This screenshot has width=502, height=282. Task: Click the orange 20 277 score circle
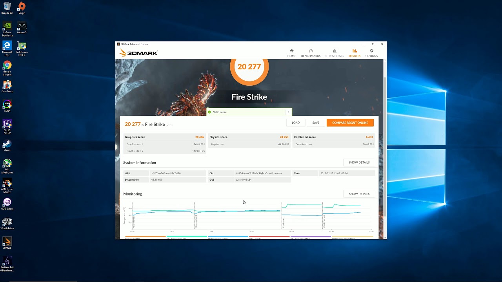click(x=249, y=67)
